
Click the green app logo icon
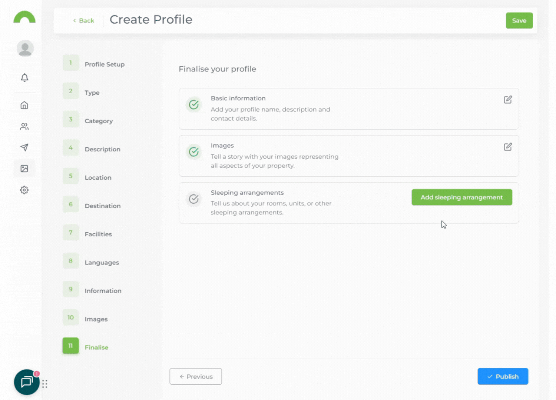pos(24,17)
